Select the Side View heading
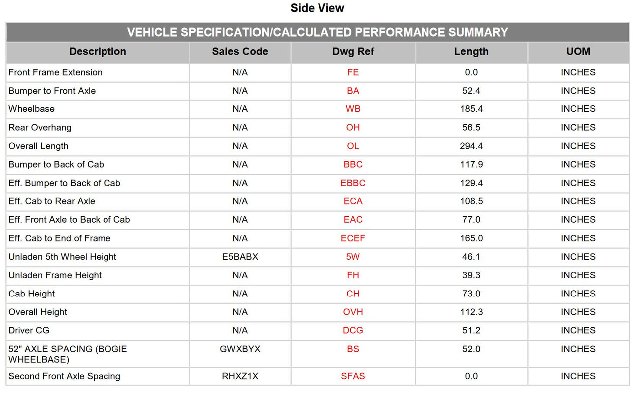This screenshot has height=394, width=637. point(318,8)
